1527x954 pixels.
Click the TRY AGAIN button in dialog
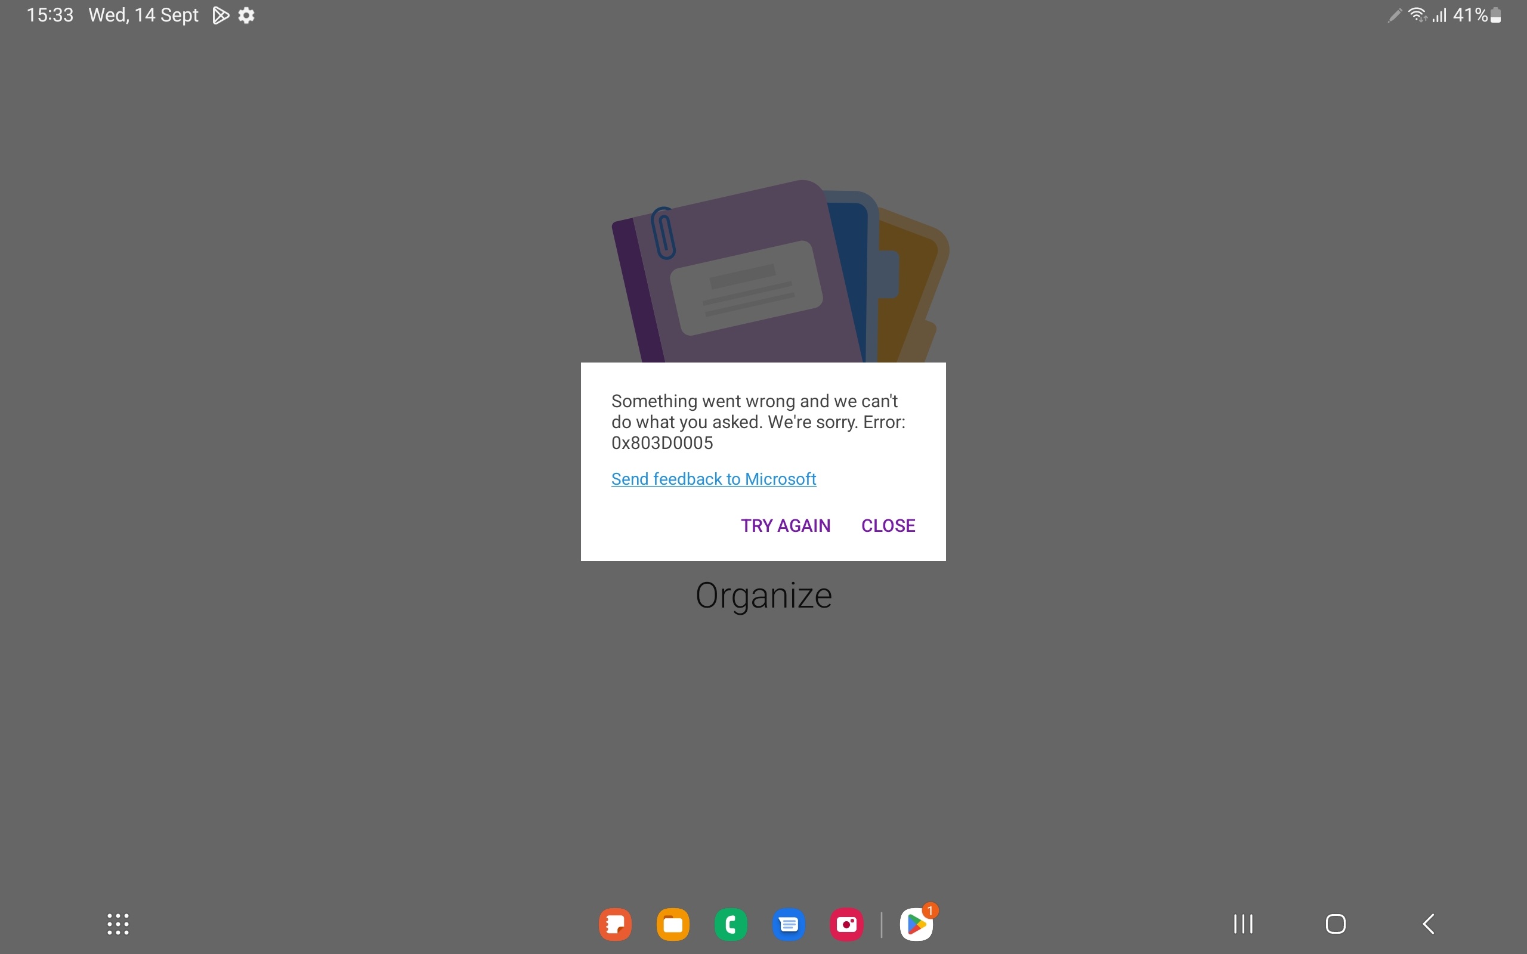tap(785, 525)
